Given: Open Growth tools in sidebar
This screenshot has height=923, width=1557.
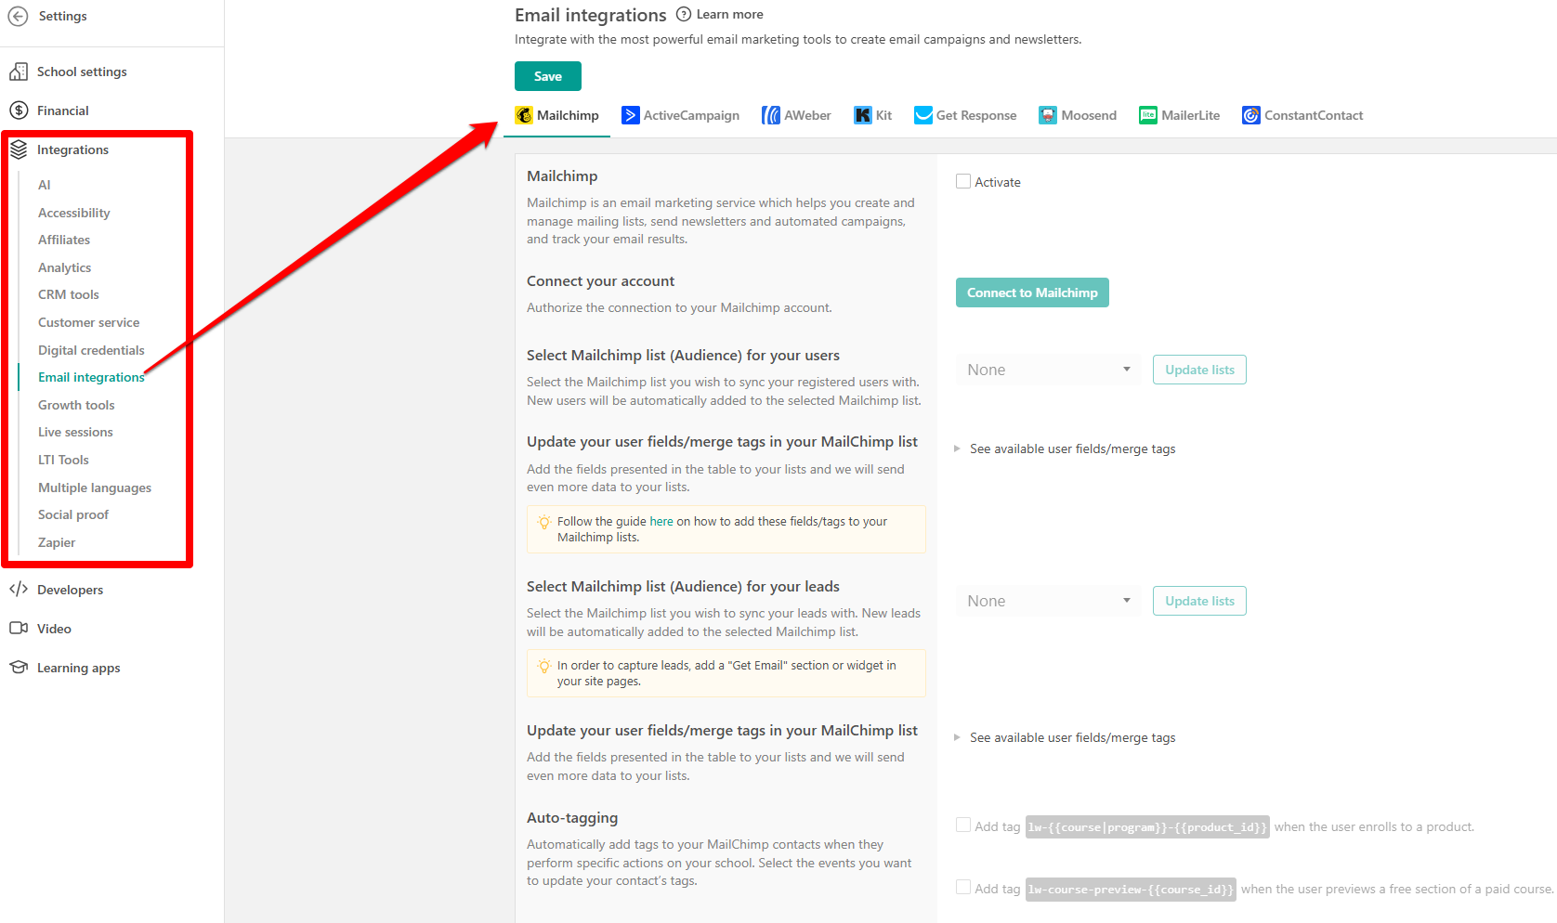Looking at the screenshot, I should [x=76, y=405].
